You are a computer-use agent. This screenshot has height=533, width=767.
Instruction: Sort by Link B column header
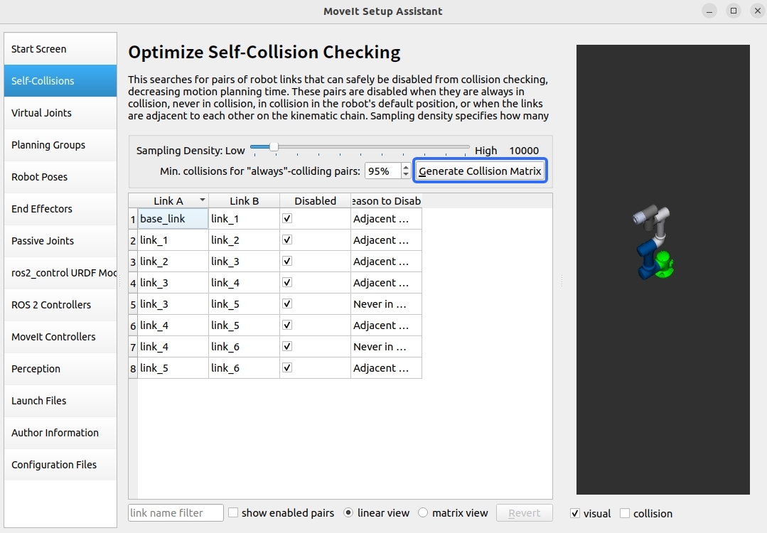click(x=244, y=201)
